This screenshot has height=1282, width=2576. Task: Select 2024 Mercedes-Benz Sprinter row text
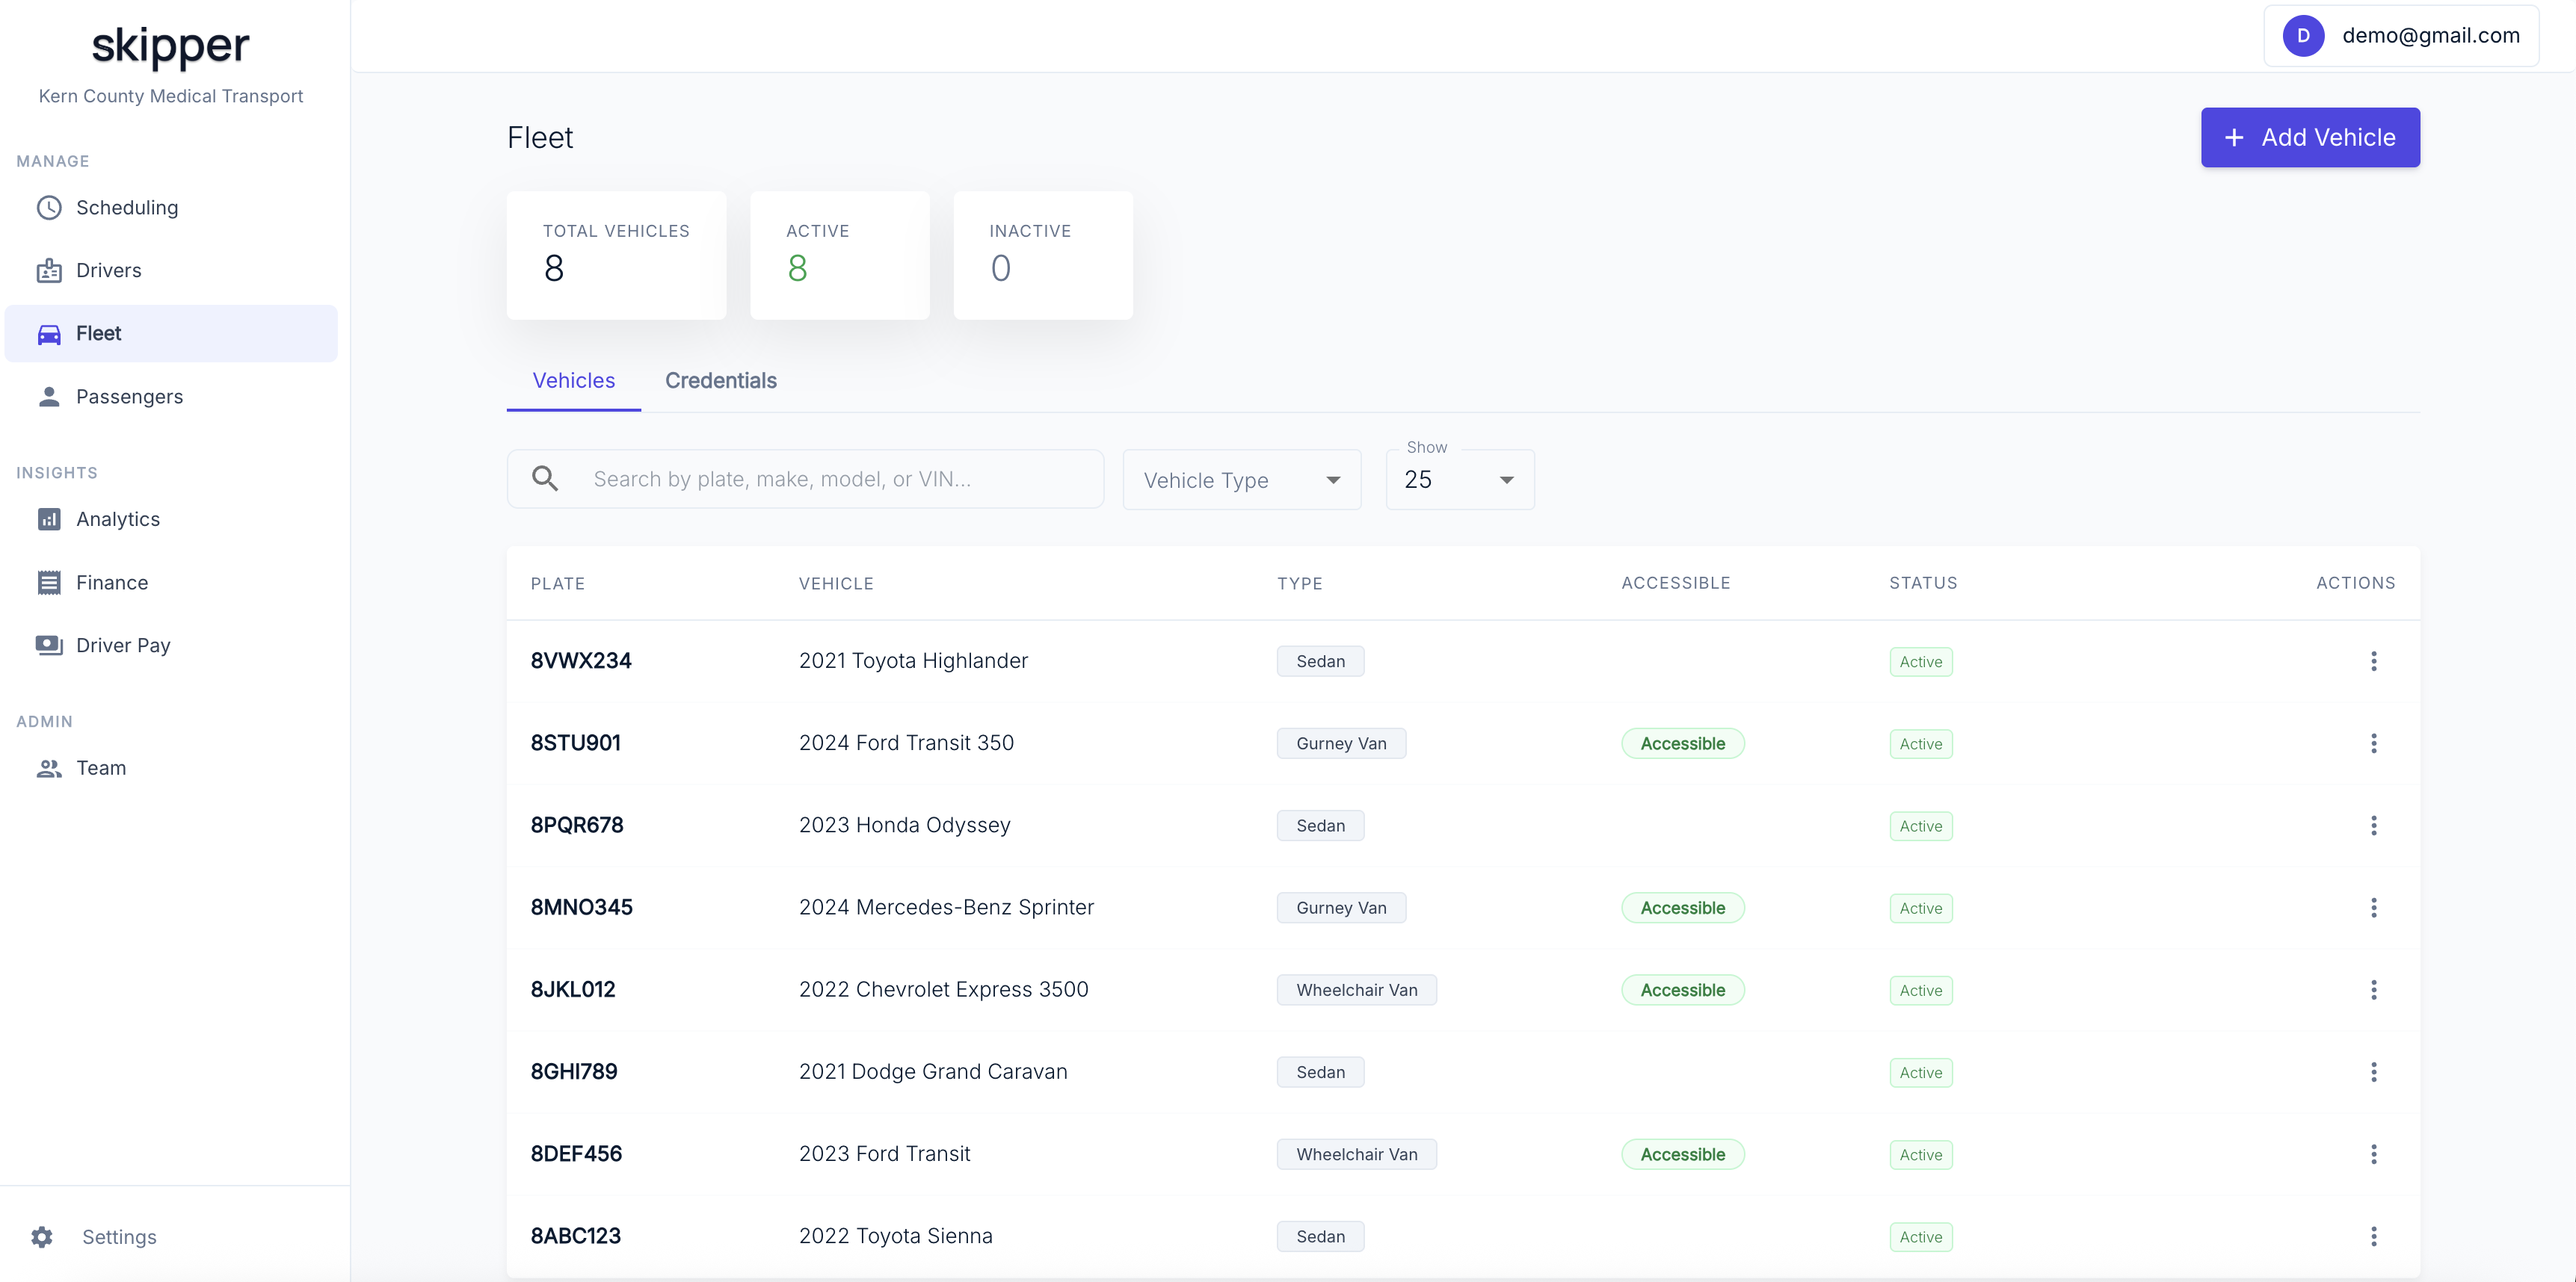tap(946, 908)
